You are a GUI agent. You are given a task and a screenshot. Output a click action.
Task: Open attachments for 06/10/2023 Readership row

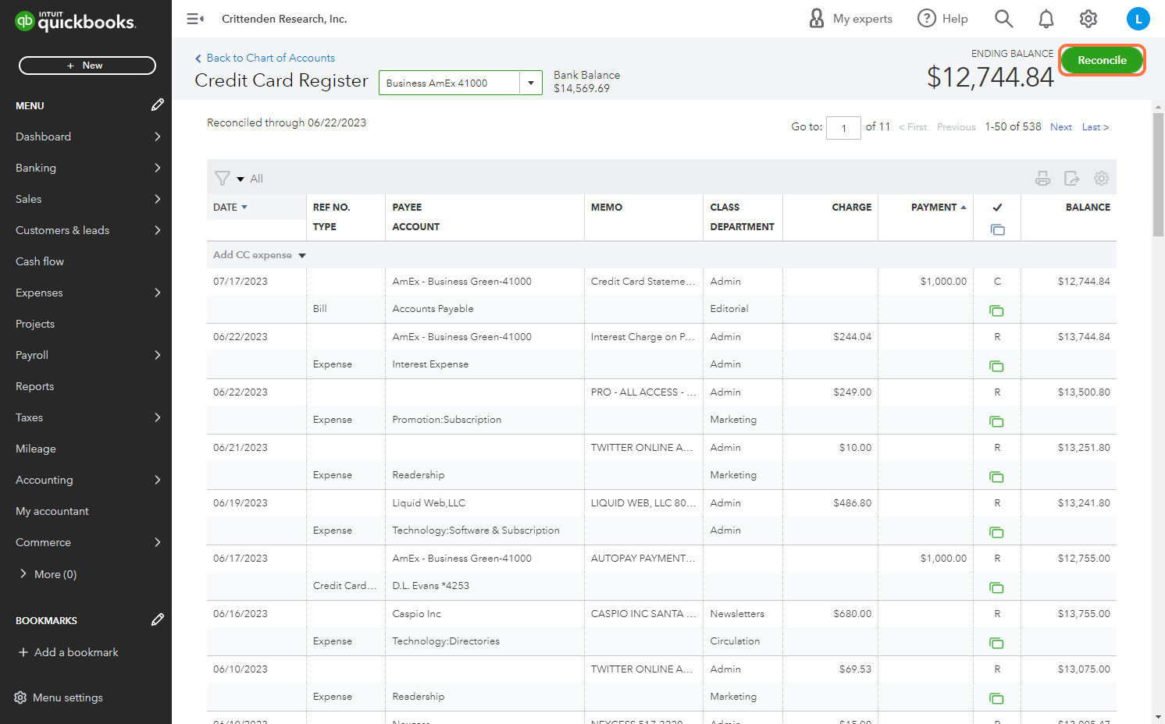996,698
